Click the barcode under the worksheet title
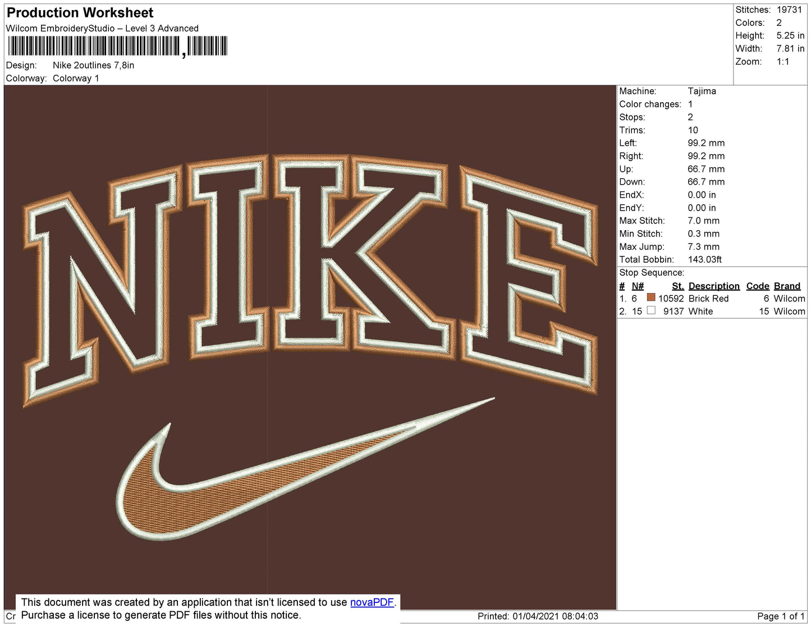This screenshot has height=627, width=811. (117, 46)
